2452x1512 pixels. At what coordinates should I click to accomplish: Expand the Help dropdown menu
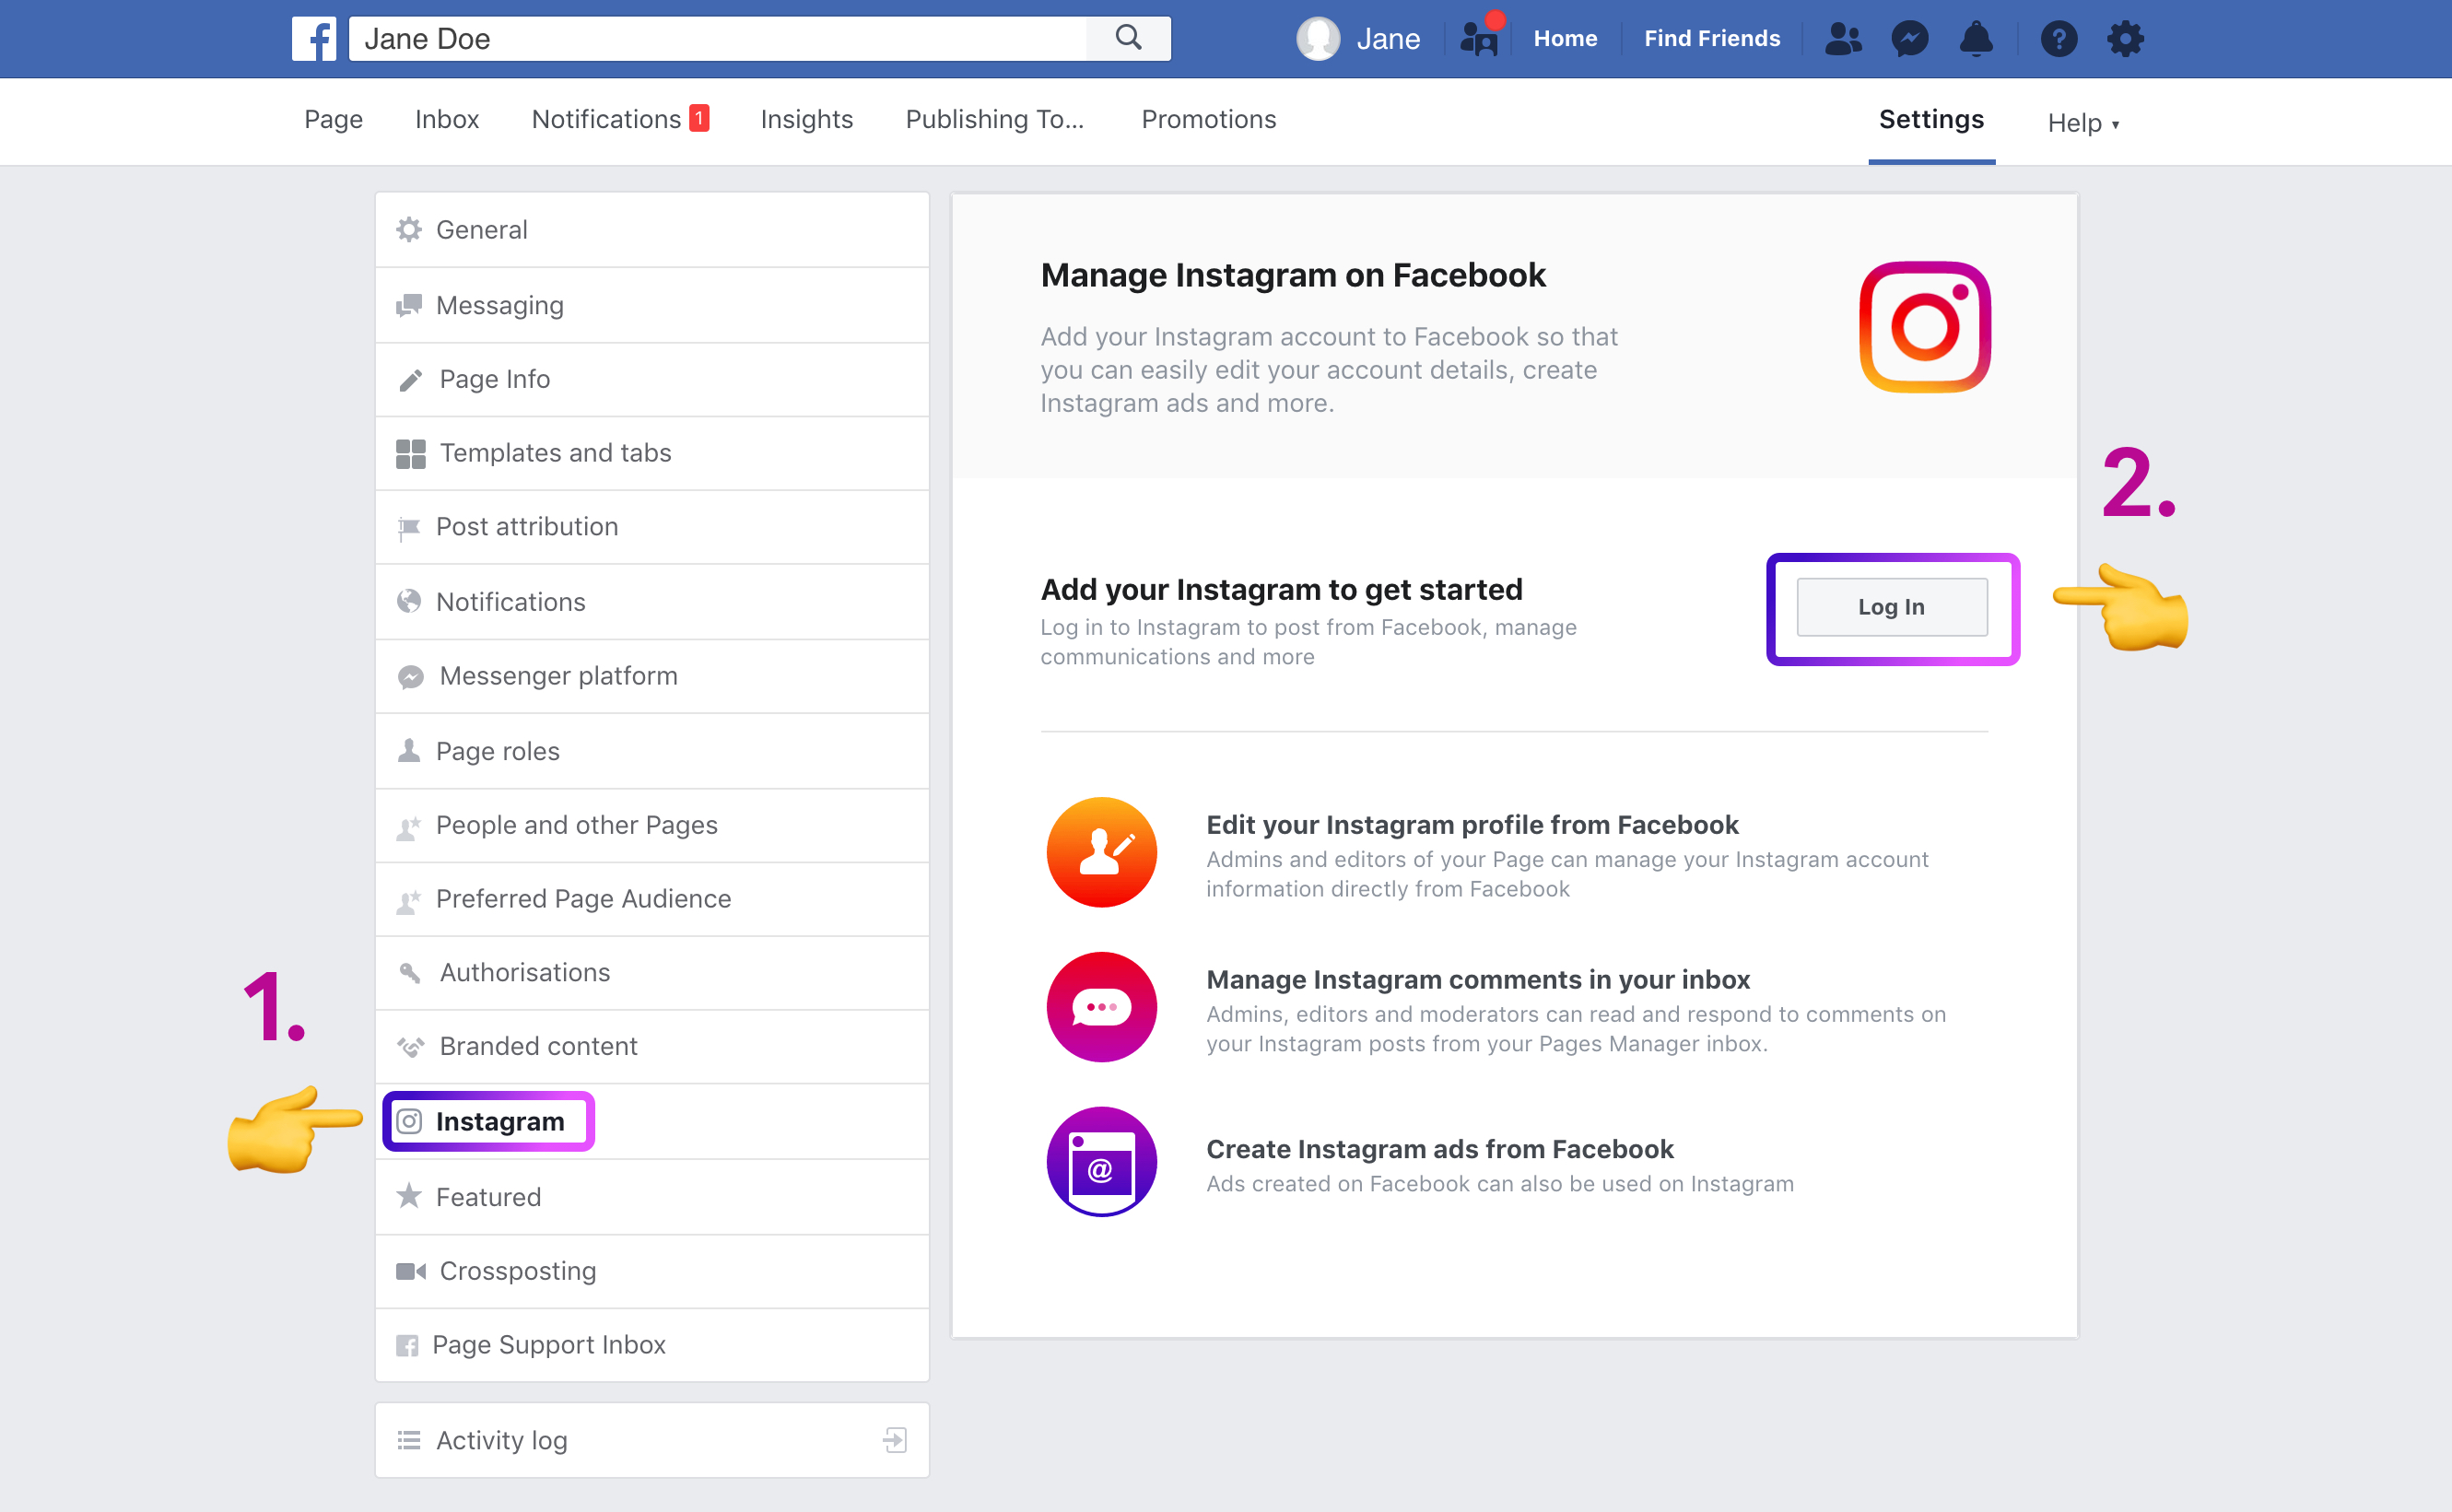pyautogui.click(x=2083, y=123)
